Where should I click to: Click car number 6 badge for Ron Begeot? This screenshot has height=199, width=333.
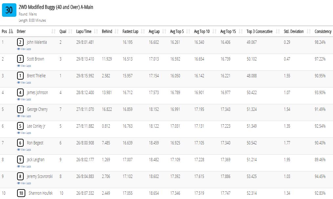click(x=20, y=143)
